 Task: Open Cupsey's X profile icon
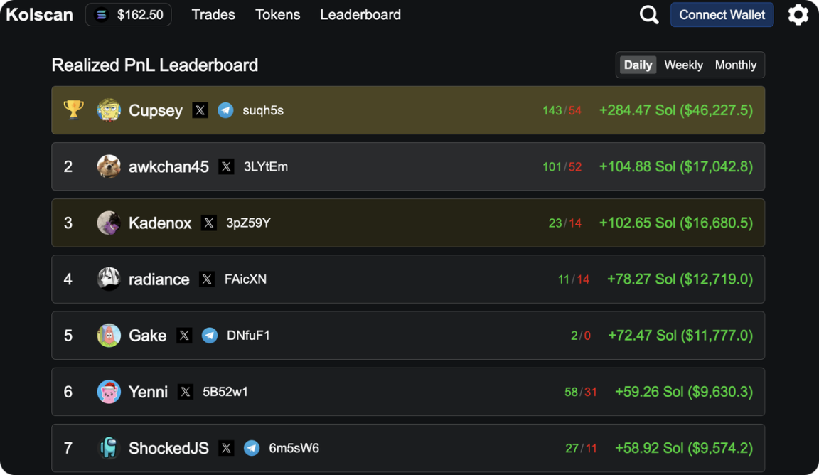point(200,110)
